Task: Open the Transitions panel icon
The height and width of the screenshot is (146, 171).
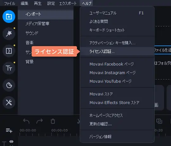Action: (x=9, y=51)
